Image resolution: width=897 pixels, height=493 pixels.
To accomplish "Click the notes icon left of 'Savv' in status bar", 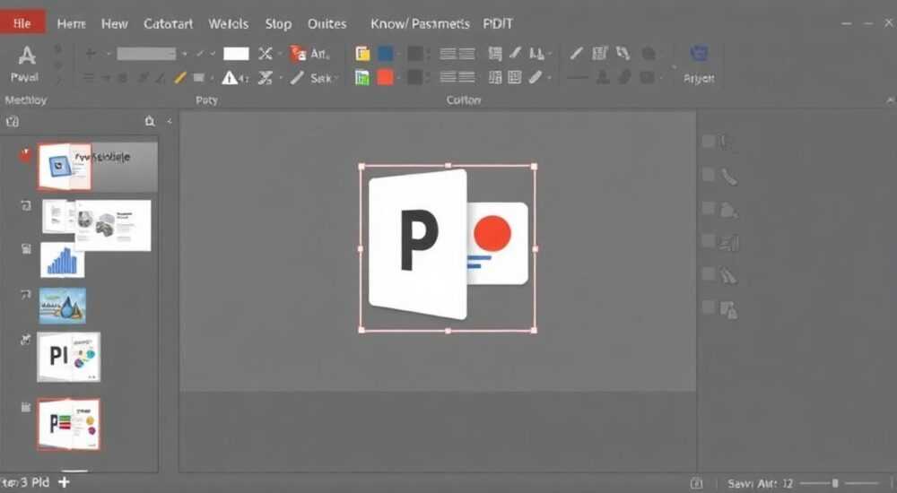I will pos(696,484).
